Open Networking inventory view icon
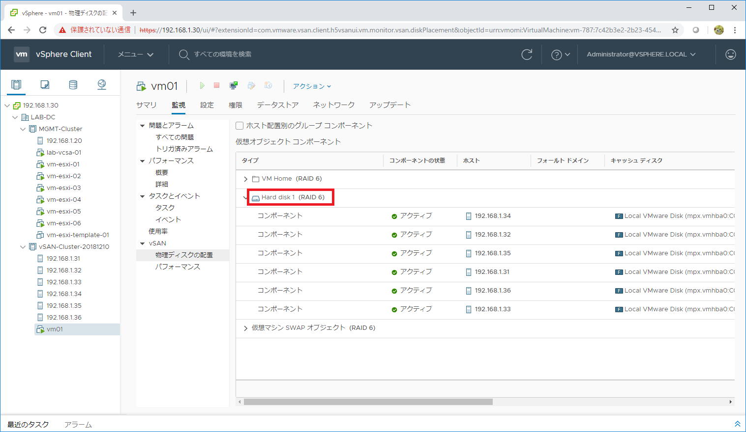 pyautogui.click(x=102, y=84)
